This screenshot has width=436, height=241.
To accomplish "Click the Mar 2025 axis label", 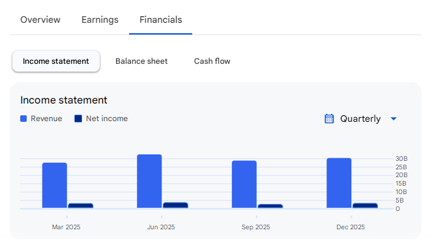I will point(66,227).
